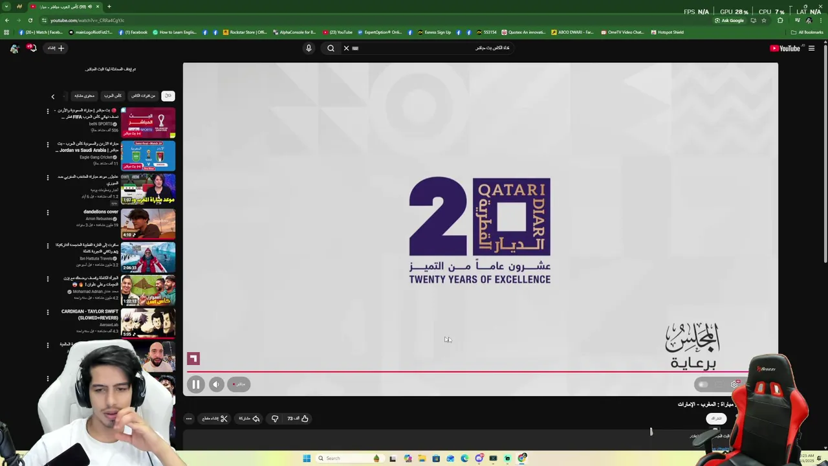
Task: Clear the search box with the X
Action: pyautogui.click(x=346, y=48)
